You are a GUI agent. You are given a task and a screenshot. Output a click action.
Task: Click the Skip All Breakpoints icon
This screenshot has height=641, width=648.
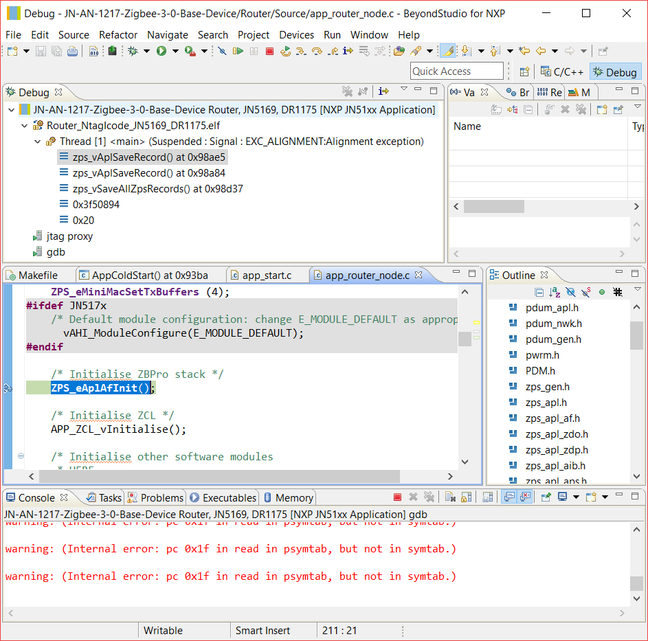pos(222,52)
